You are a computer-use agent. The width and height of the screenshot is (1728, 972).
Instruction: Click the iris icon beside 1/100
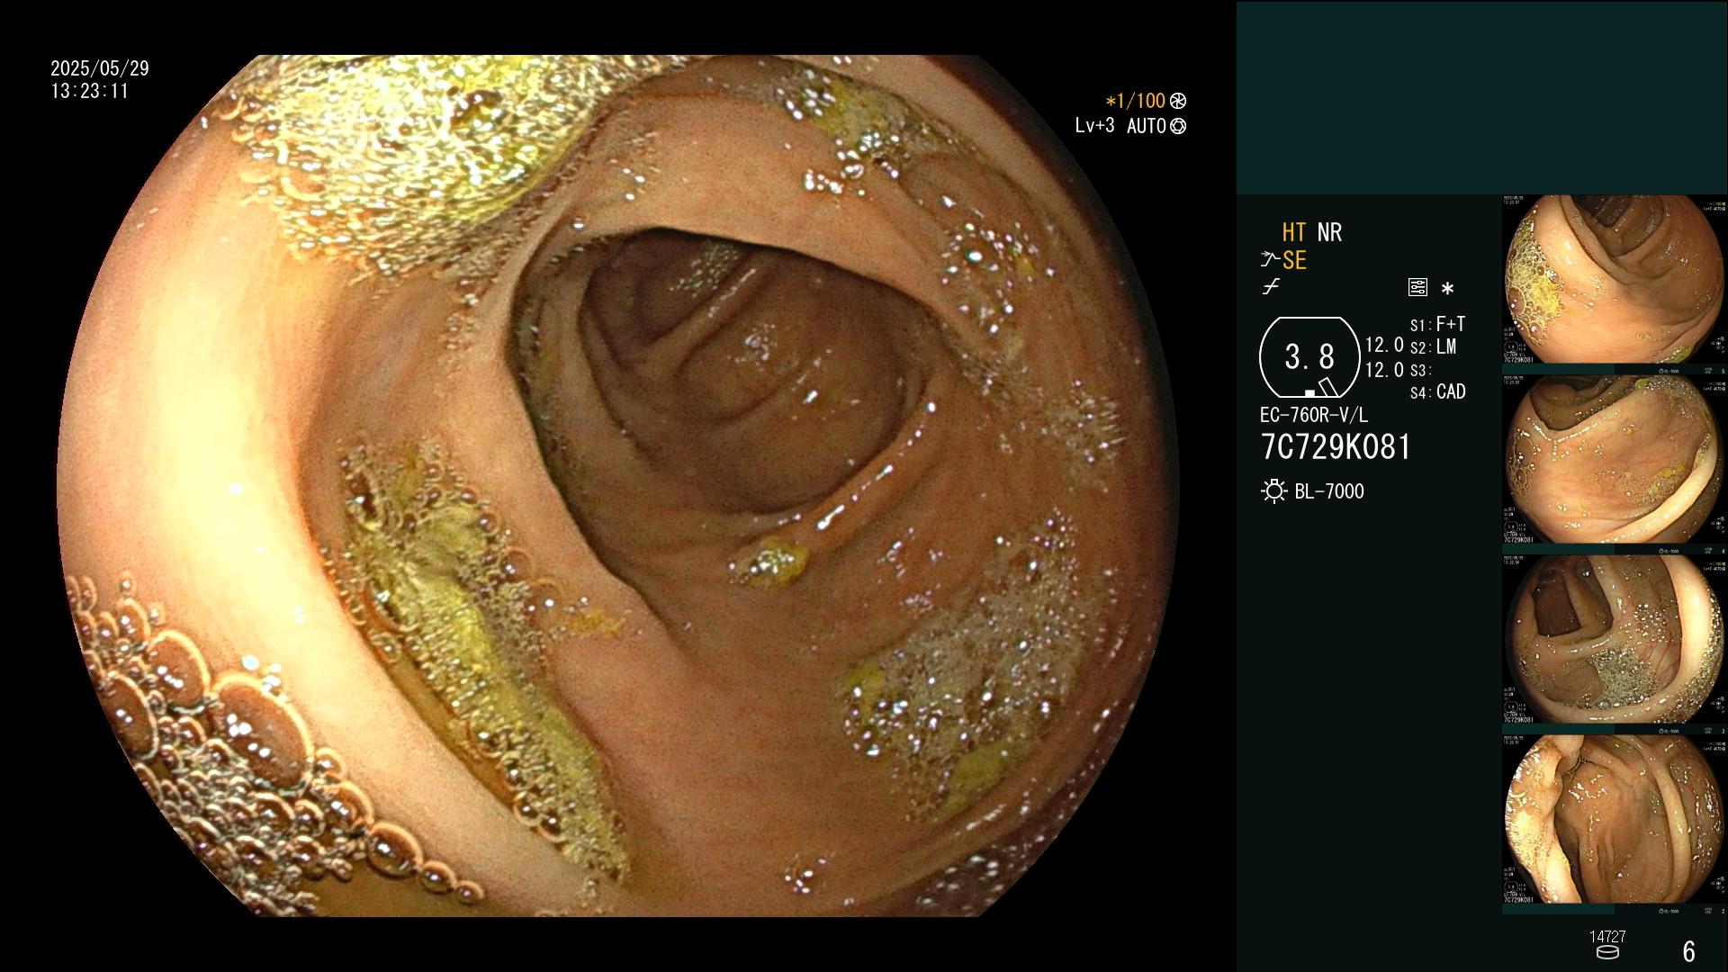pyautogui.click(x=1178, y=102)
